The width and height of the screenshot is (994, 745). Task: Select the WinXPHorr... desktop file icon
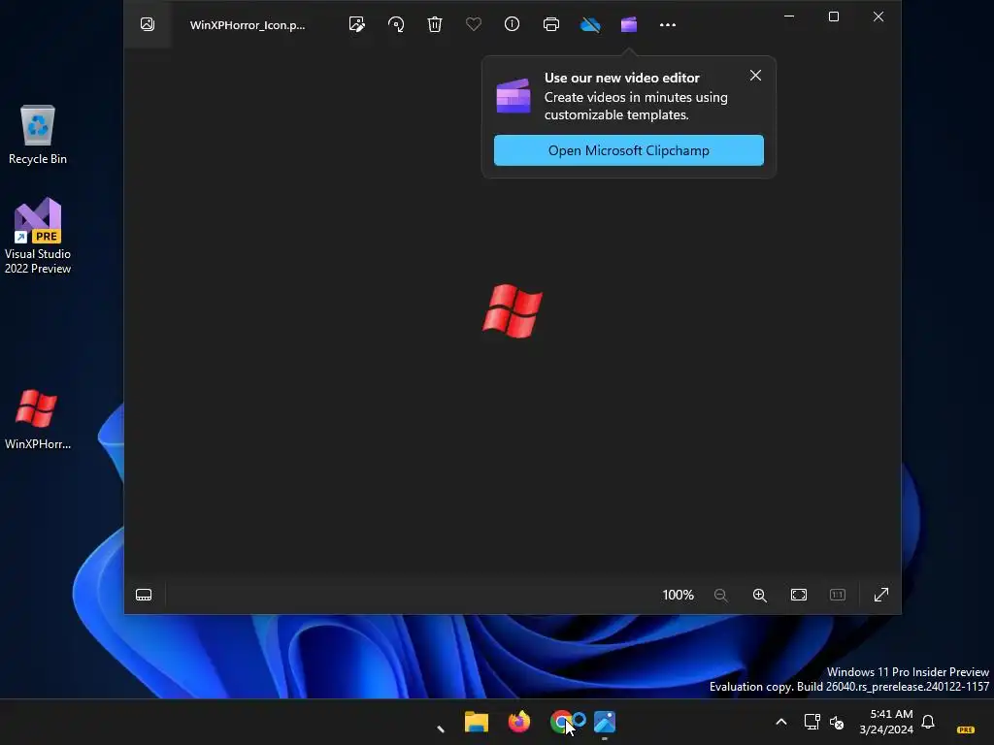tap(38, 419)
